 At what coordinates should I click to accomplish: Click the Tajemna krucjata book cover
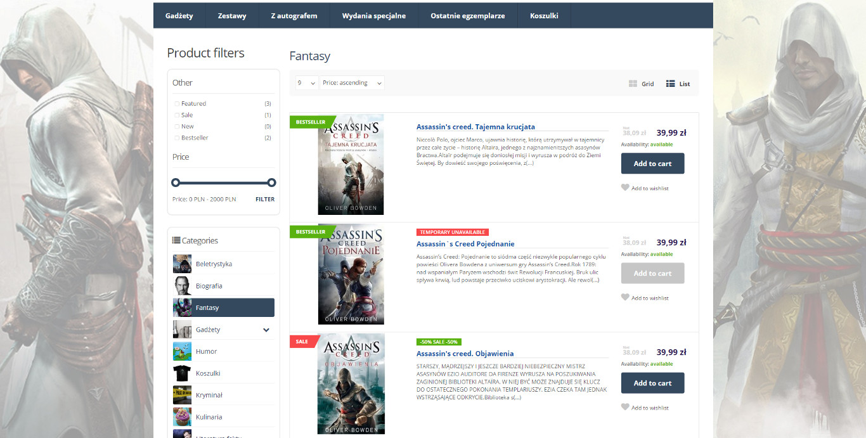point(351,165)
